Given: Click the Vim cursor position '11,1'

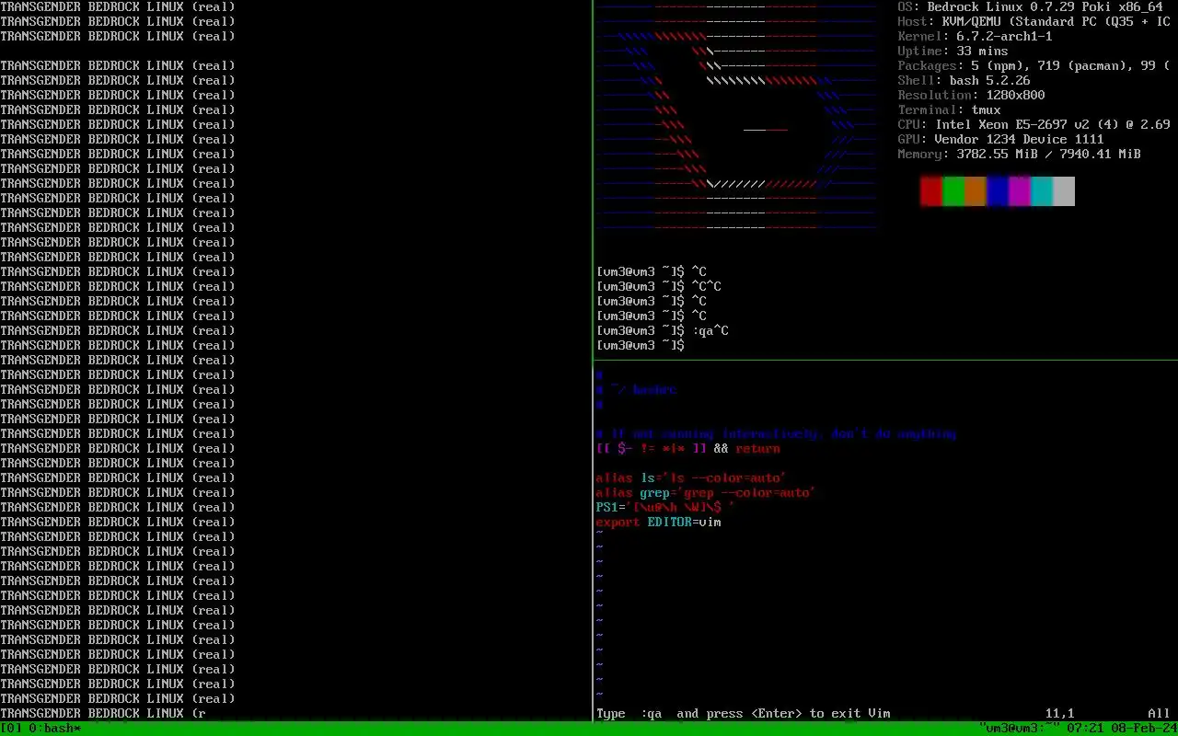Looking at the screenshot, I should (1060, 714).
